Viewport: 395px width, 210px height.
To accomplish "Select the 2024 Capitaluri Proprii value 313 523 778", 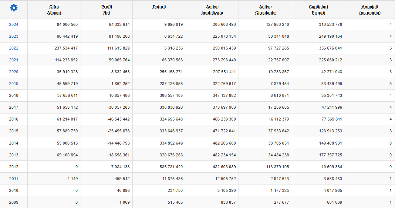I will (x=330, y=24).
